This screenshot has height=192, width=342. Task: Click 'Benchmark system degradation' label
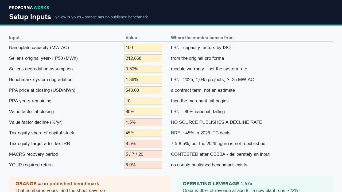41,79
